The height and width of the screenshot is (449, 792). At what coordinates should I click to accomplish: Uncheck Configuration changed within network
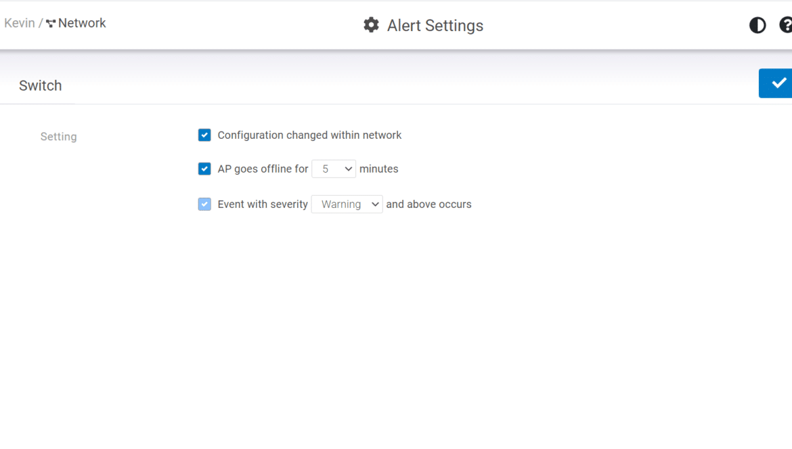pos(204,135)
